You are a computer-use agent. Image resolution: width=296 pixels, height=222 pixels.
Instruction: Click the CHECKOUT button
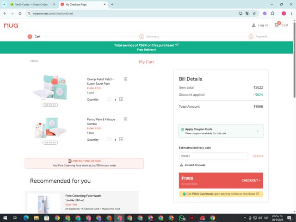221,180
